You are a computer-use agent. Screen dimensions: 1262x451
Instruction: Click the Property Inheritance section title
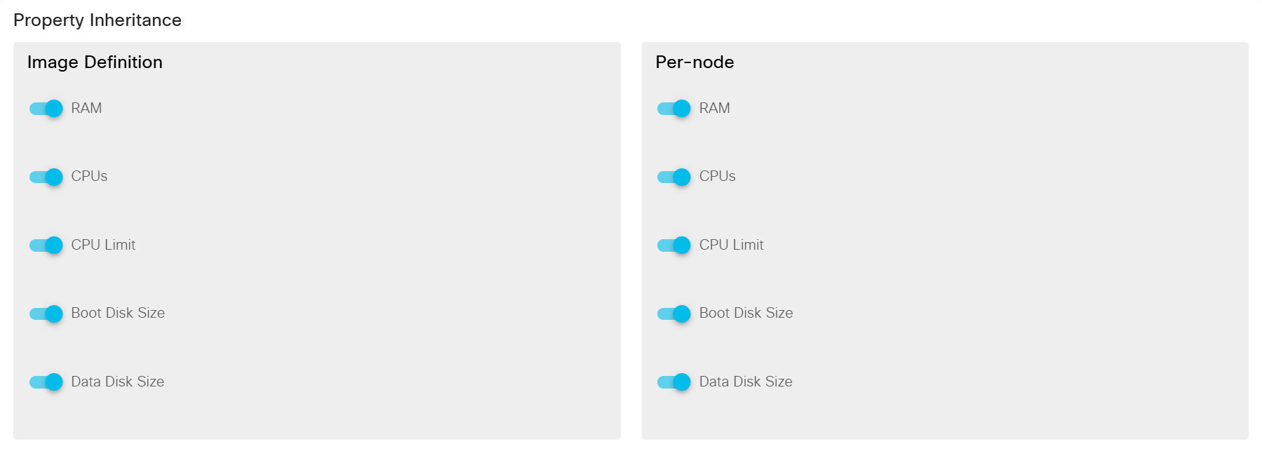(x=98, y=20)
